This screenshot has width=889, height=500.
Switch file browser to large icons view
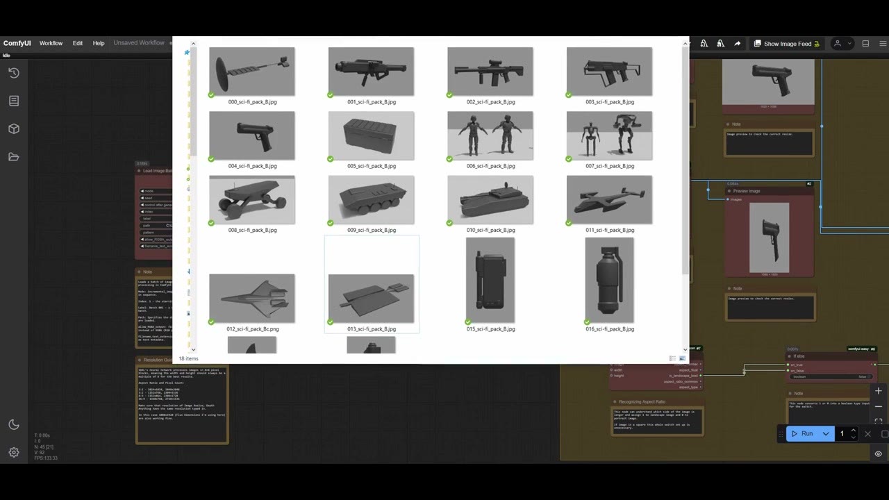[x=682, y=358]
